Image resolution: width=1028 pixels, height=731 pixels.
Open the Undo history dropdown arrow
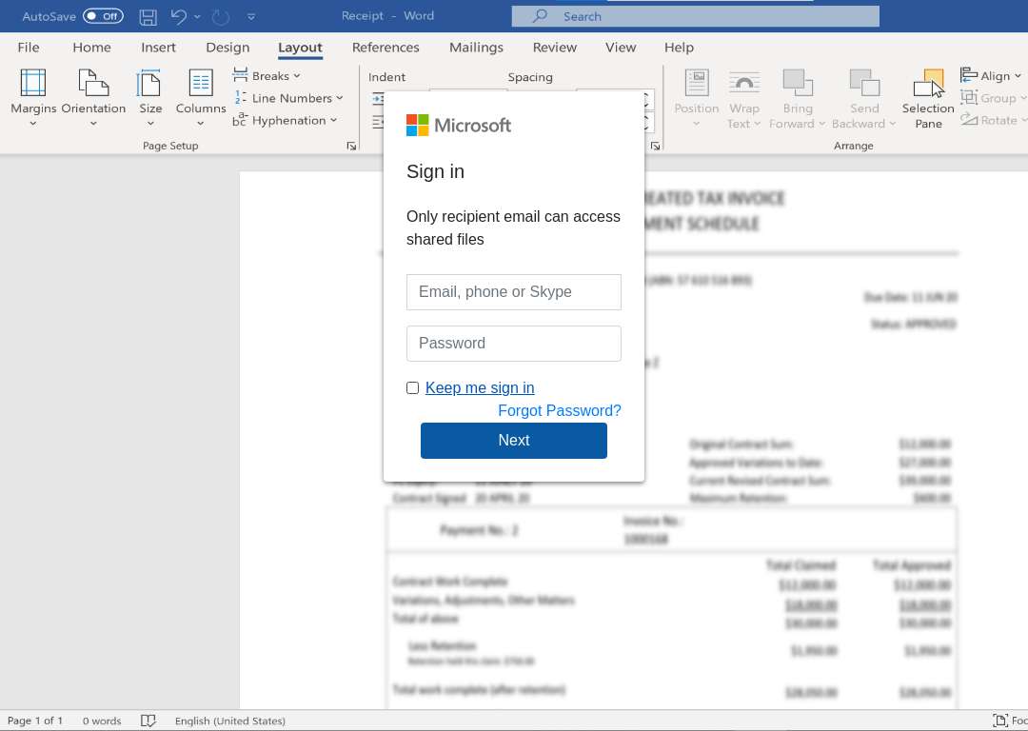(x=197, y=16)
